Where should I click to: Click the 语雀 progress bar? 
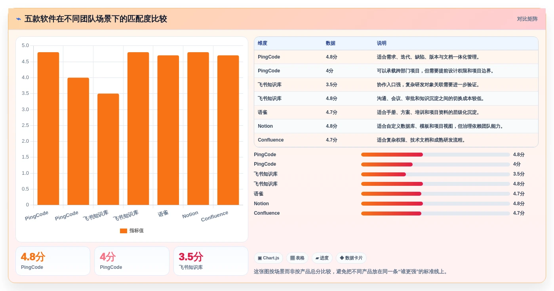click(436, 194)
